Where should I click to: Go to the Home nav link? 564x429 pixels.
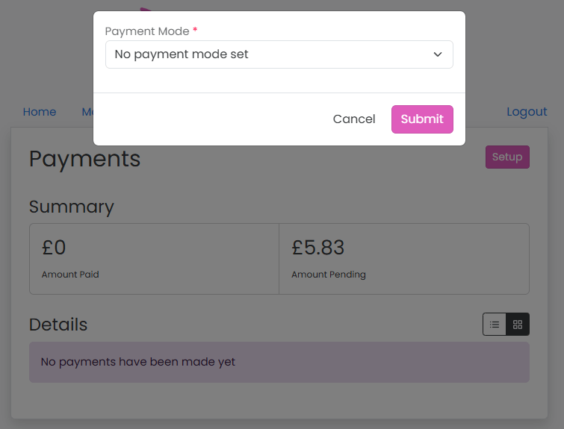tap(40, 112)
